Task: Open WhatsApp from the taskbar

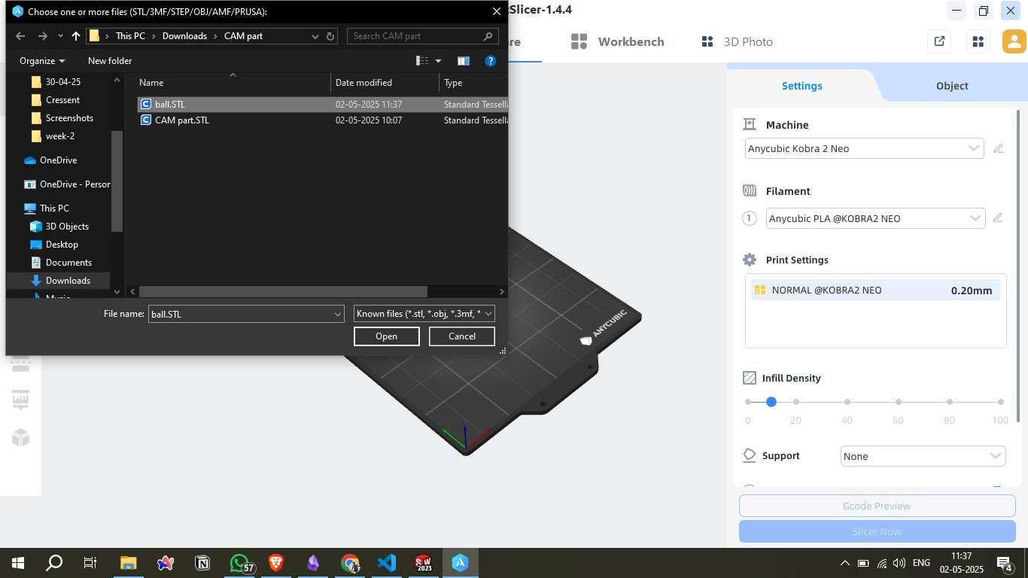Action: click(240, 562)
